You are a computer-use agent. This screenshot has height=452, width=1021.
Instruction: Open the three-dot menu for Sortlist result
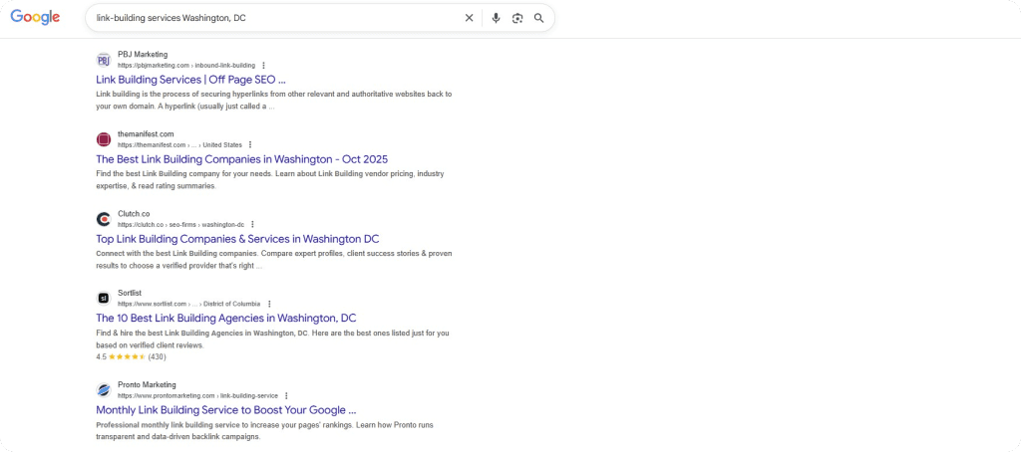(x=269, y=304)
